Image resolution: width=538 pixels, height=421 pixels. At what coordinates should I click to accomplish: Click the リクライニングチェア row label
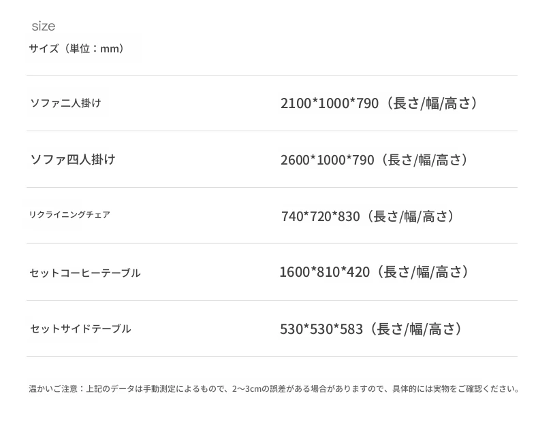(69, 215)
